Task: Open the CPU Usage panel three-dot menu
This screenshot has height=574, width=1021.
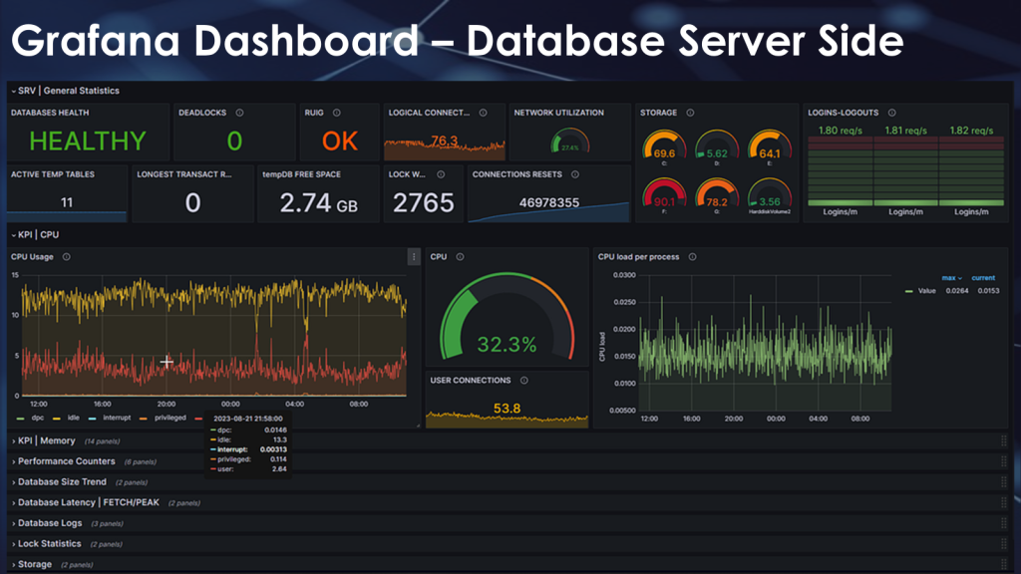Action: pyautogui.click(x=414, y=257)
